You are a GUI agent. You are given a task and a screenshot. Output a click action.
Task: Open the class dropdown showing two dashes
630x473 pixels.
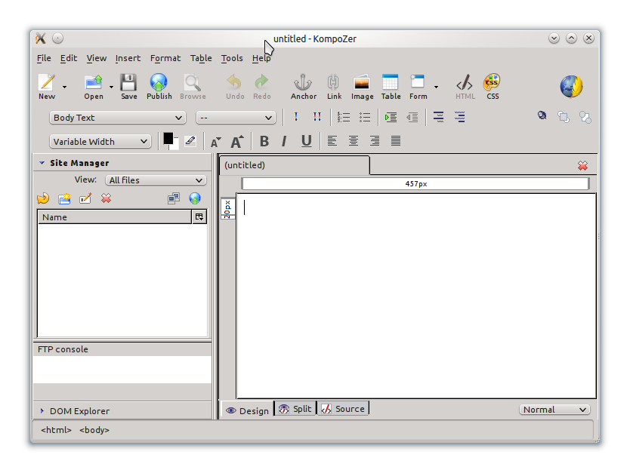tap(236, 118)
